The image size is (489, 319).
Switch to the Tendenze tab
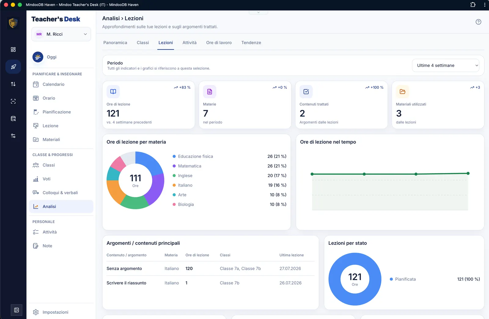(251, 43)
